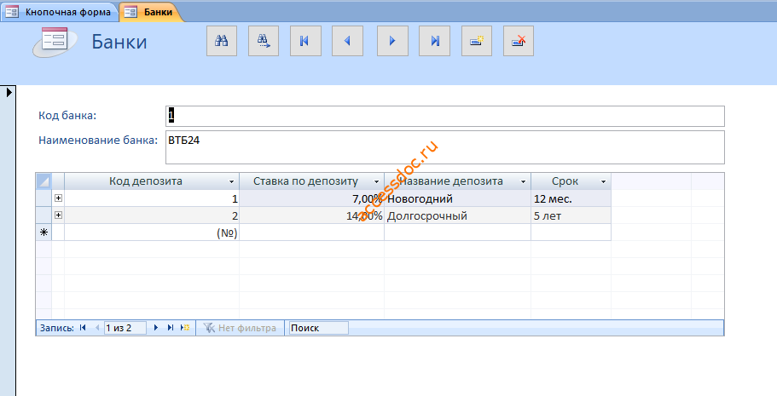Go to first record toolbar button
This screenshot has width=777, height=396.
(305, 41)
